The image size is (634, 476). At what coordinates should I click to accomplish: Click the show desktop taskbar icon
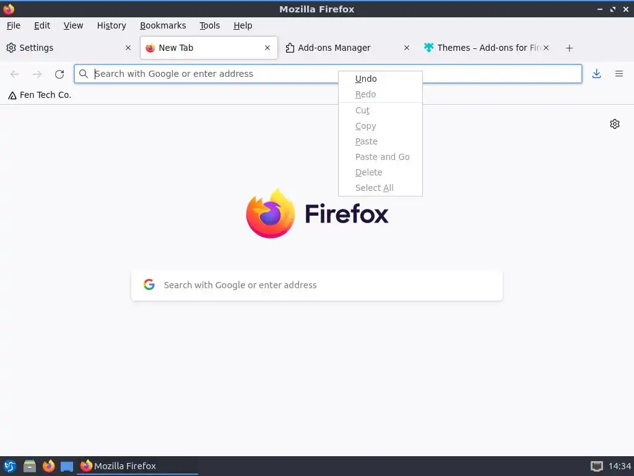[x=67, y=467]
